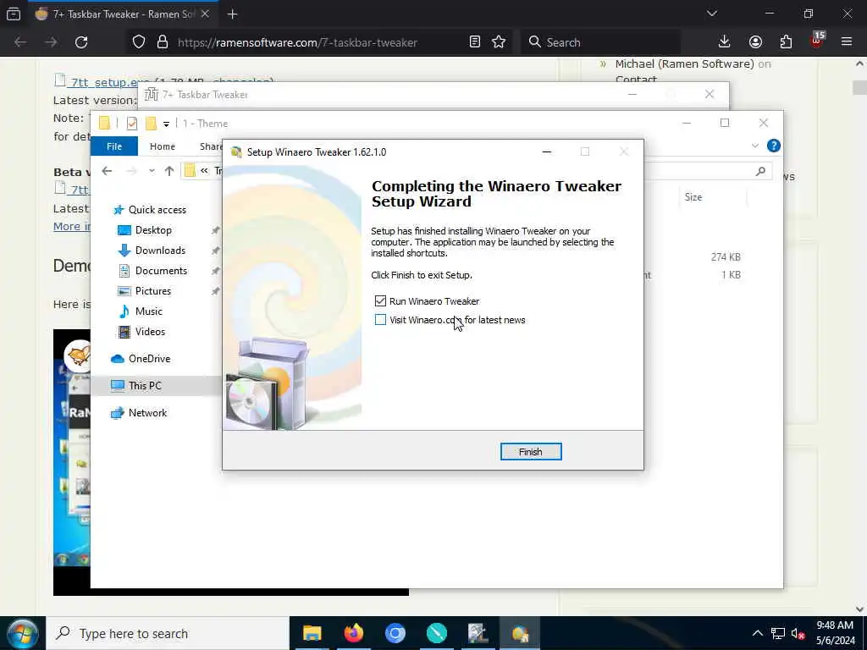This screenshot has height=650, width=867.
Task: Reload the Firefox page
Action: [81, 42]
